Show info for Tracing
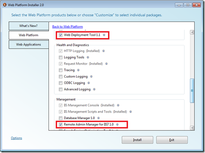 (x=78, y=70)
